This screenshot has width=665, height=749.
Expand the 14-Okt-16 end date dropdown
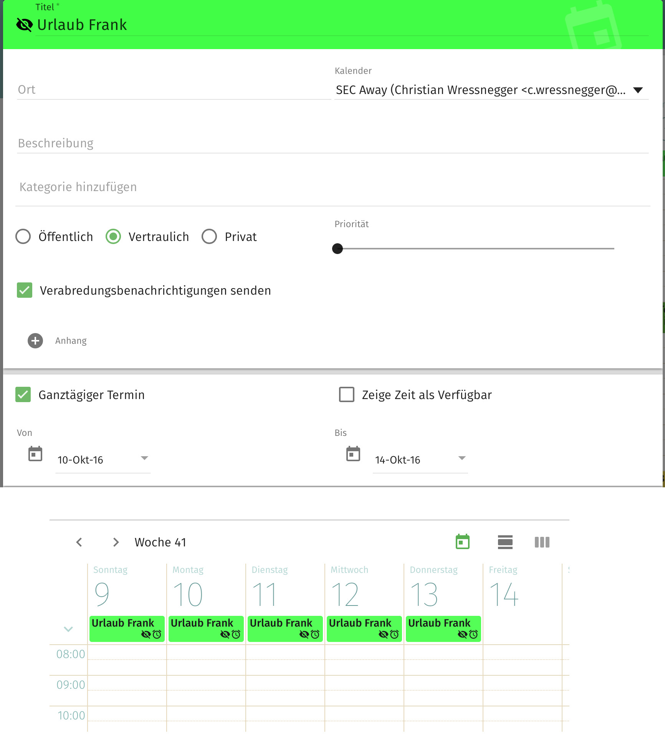click(x=462, y=458)
